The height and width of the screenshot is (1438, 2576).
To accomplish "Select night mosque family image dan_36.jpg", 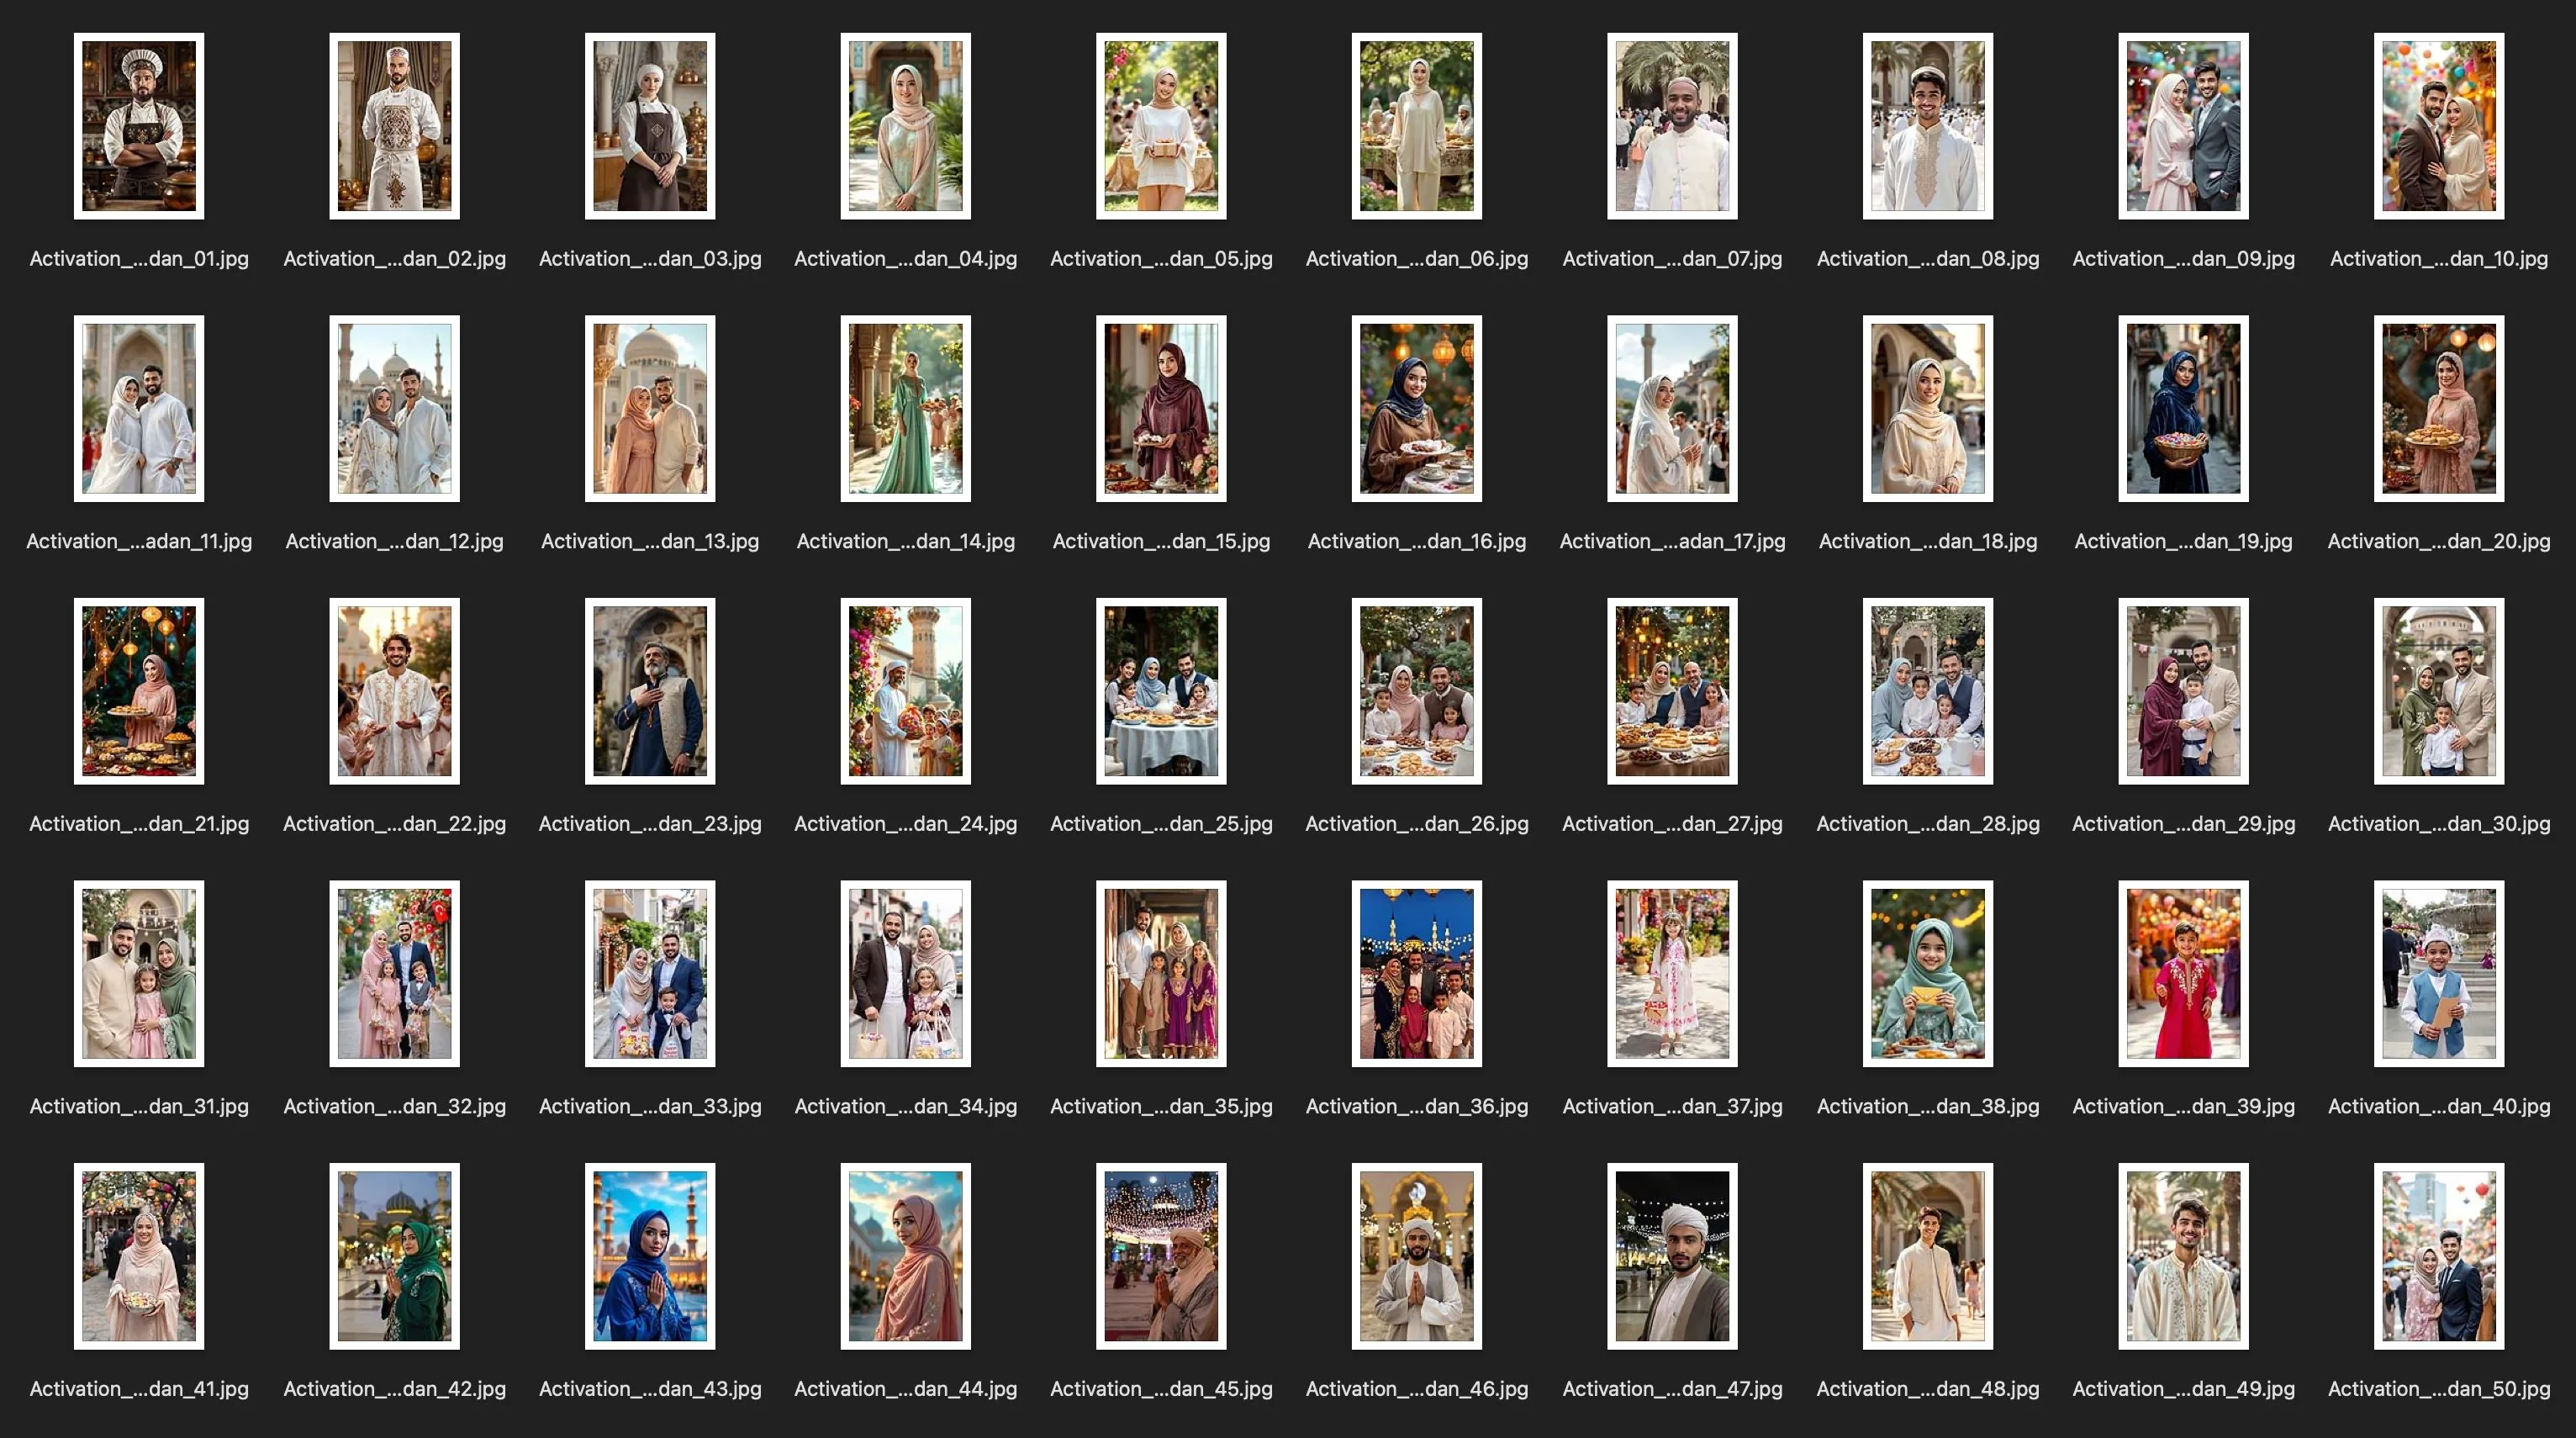I will pos(1416,973).
